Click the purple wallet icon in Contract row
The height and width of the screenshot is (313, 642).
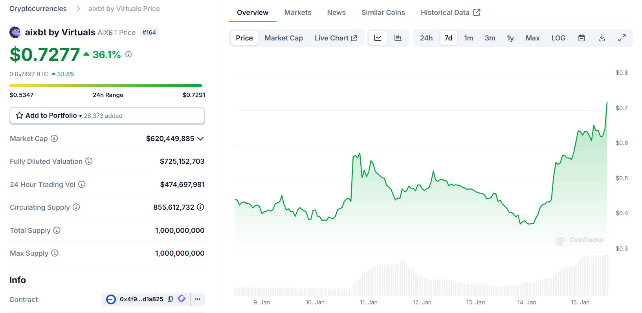pyautogui.click(x=182, y=299)
